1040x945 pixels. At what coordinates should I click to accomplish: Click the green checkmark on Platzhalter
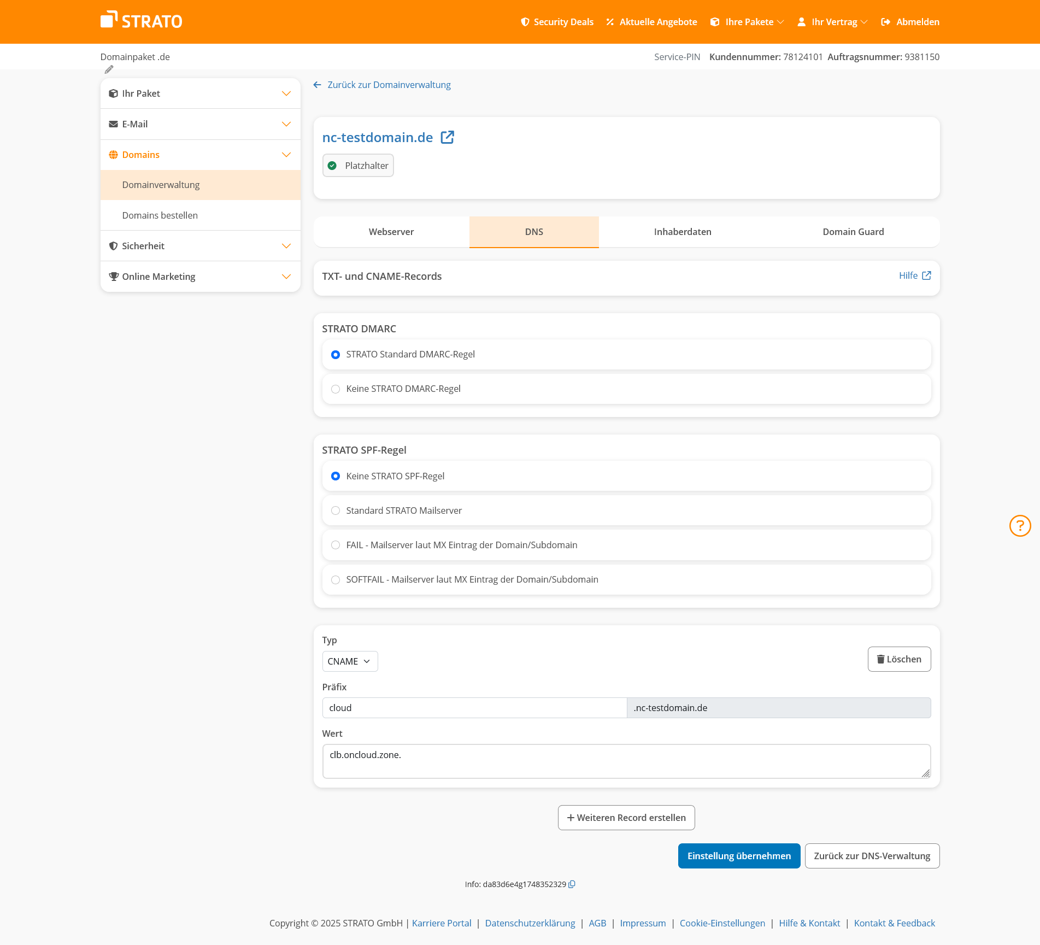[332, 166]
